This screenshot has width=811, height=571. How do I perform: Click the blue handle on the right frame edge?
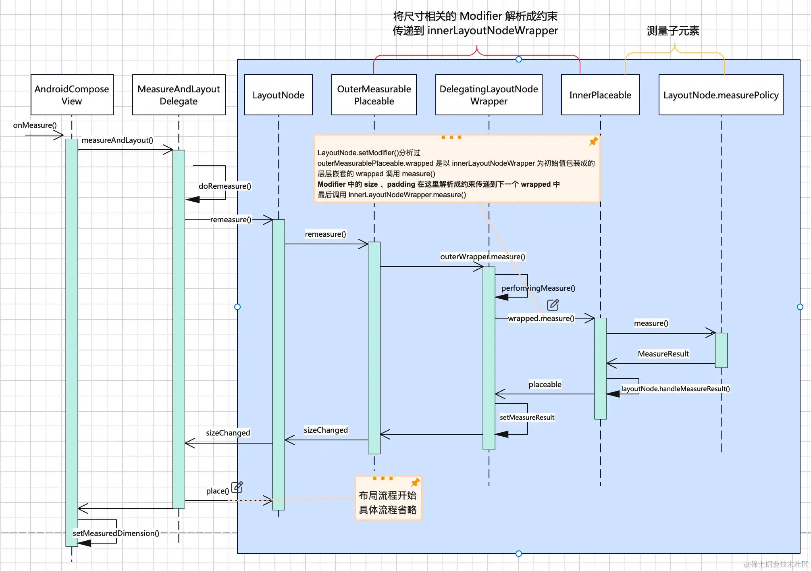(x=800, y=307)
